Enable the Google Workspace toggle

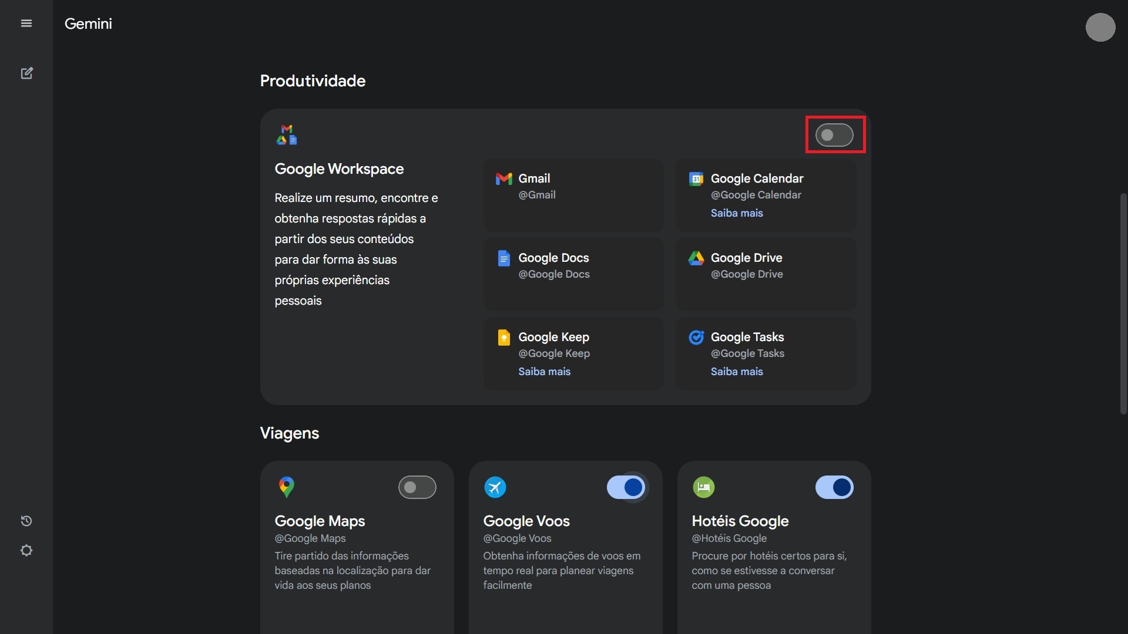[834, 135]
